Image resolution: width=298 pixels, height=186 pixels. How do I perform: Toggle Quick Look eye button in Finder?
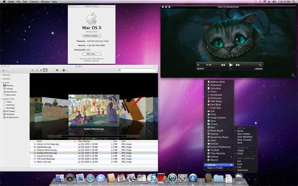coord(57,70)
